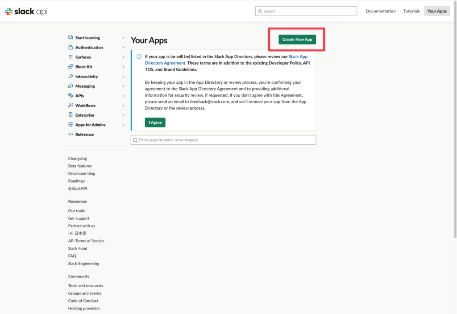The image size is (457, 314).
Task: Expand the Block Kit section arrow
Action: pos(123,67)
